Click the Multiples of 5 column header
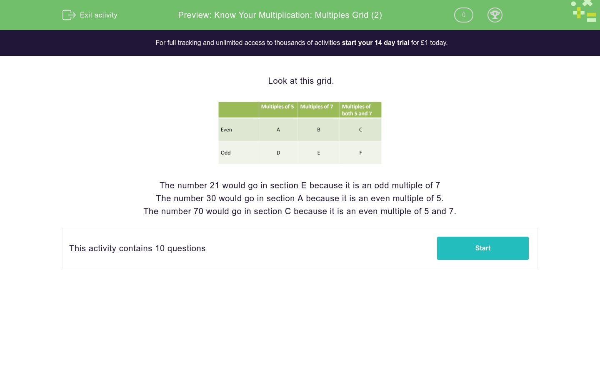This screenshot has height=375, width=600. click(x=277, y=107)
